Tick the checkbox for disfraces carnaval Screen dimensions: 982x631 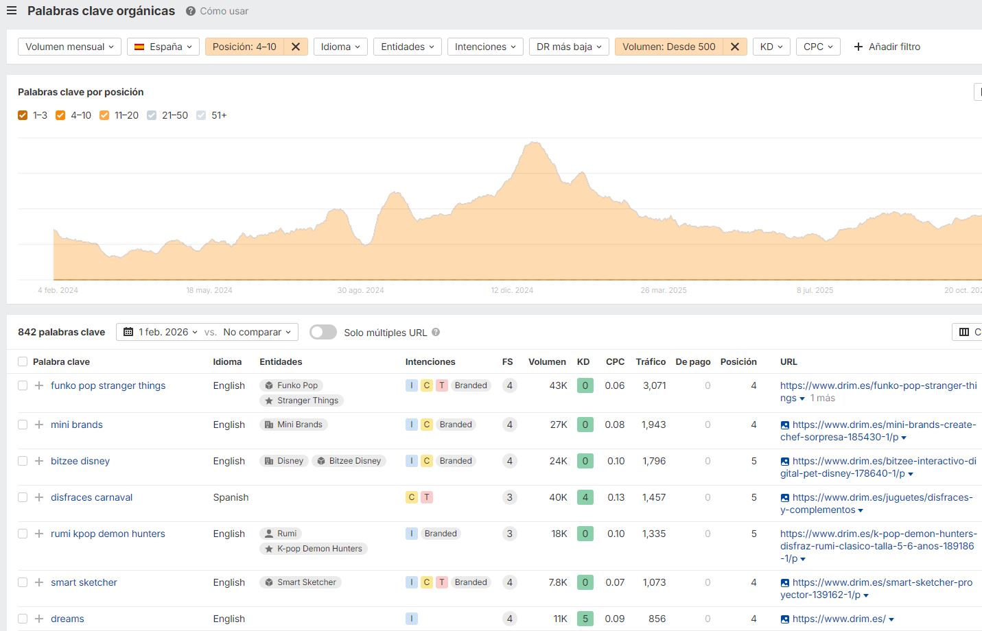[x=23, y=497]
